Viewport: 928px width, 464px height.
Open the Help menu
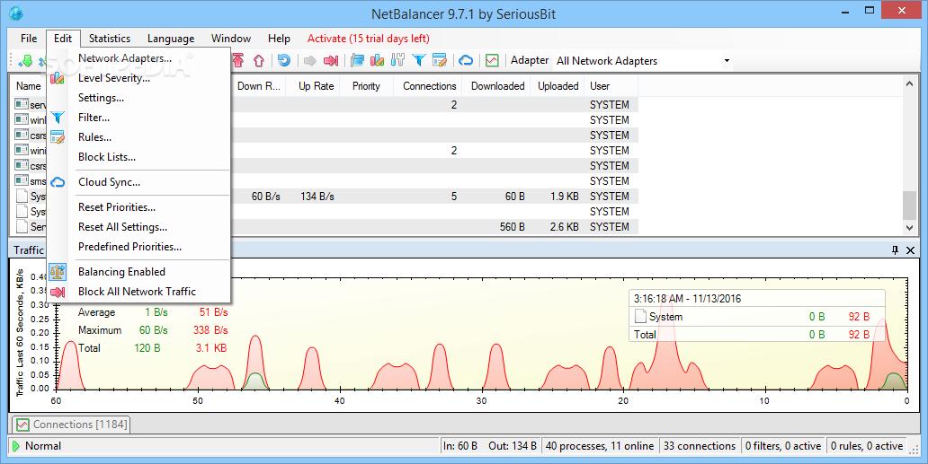tap(279, 39)
